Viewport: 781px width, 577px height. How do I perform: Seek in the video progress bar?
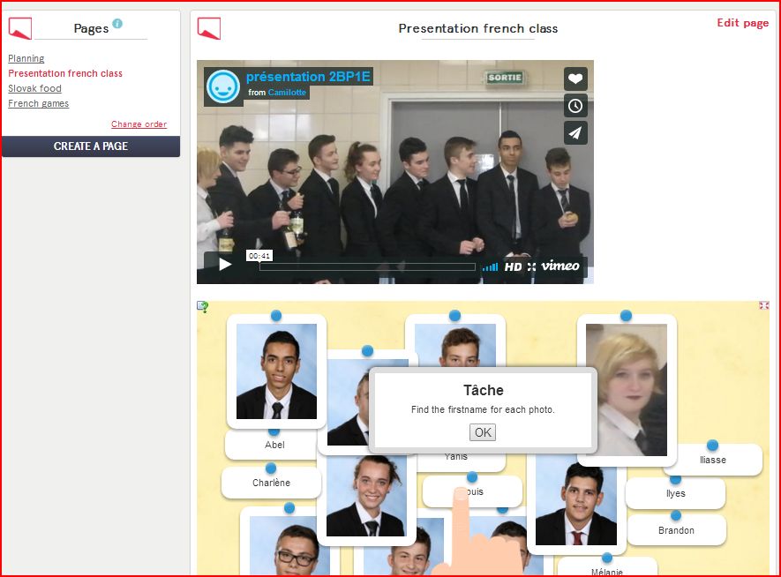[x=366, y=266]
